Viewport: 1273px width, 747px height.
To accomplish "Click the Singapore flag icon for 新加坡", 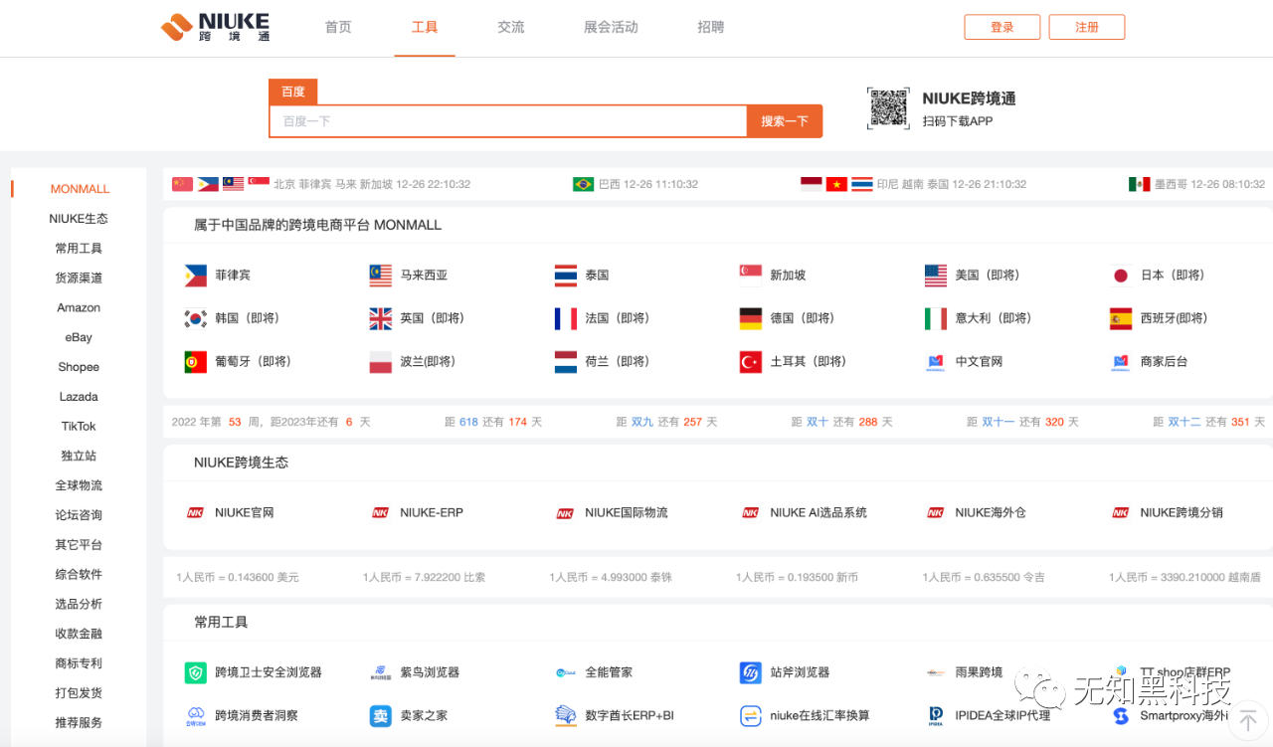I will pos(751,276).
